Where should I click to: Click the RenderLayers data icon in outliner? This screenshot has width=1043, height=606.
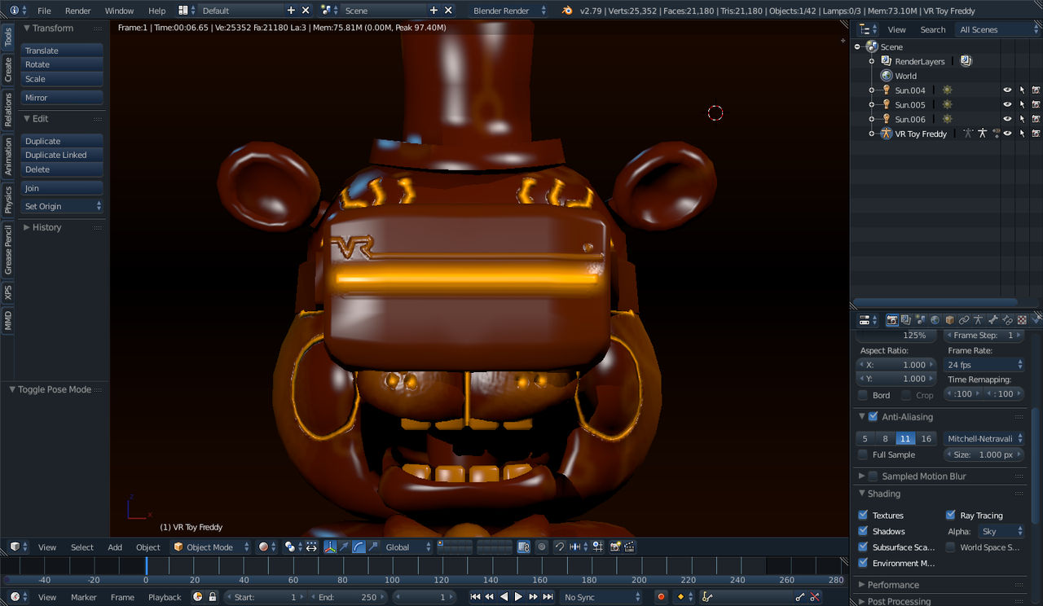tap(966, 61)
